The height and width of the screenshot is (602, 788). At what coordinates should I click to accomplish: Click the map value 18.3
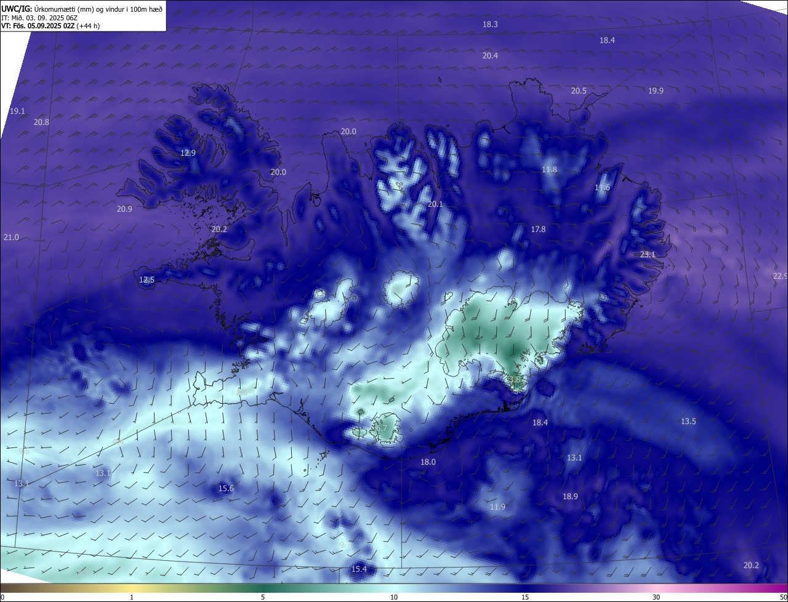(490, 24)
